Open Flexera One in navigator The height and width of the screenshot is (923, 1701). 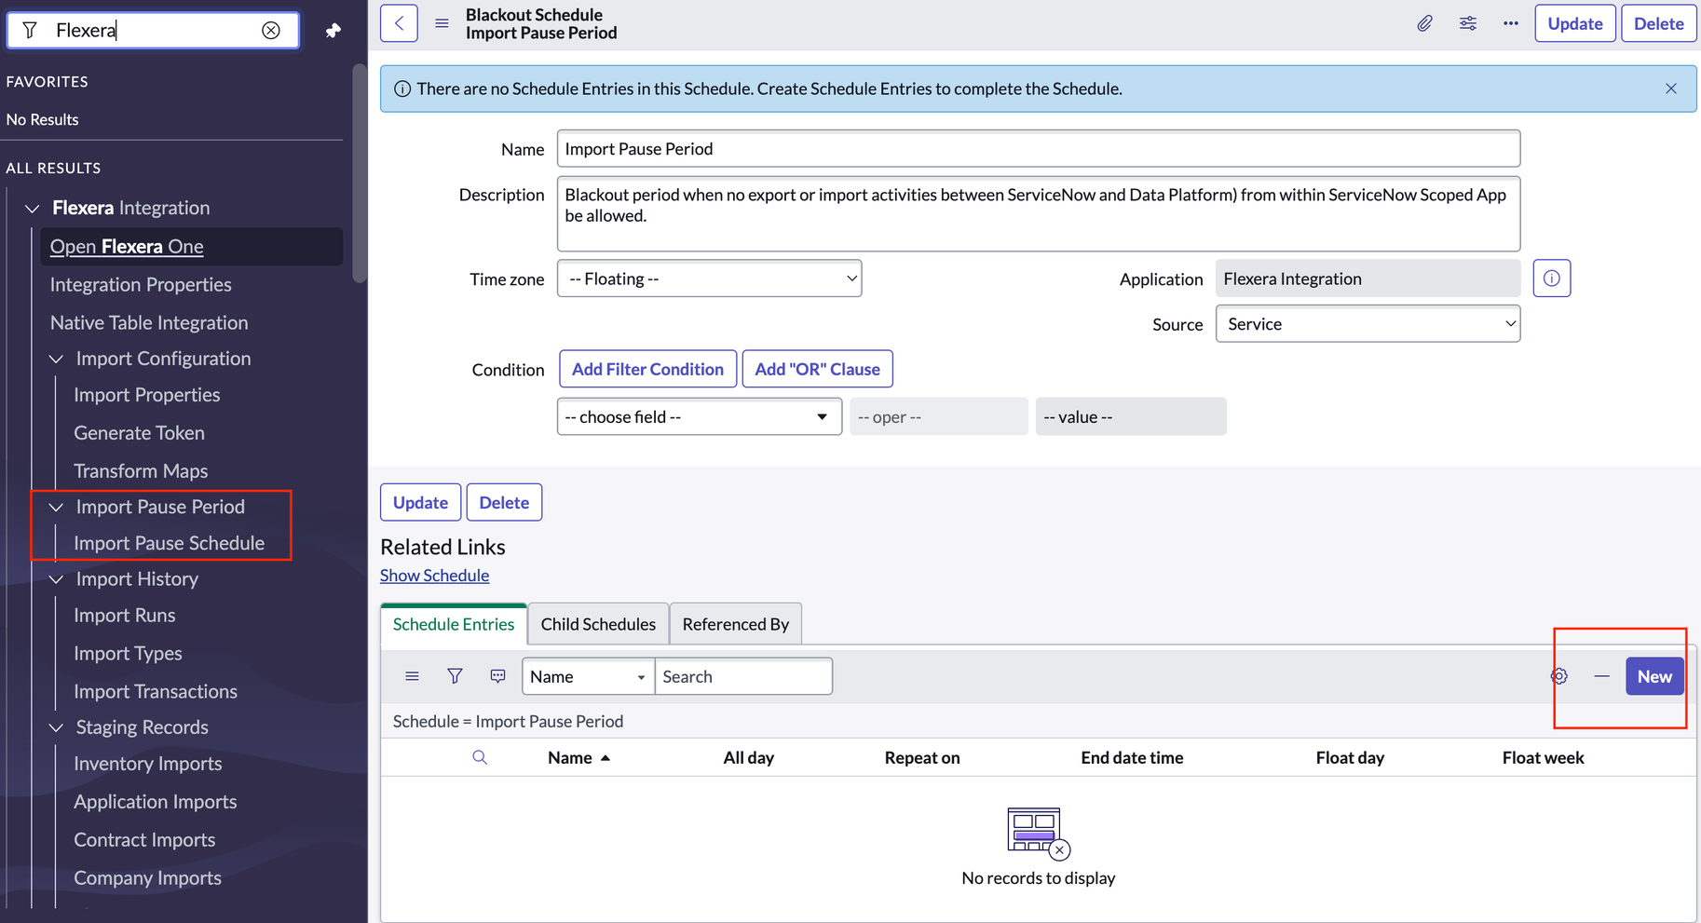pos(127,246)
